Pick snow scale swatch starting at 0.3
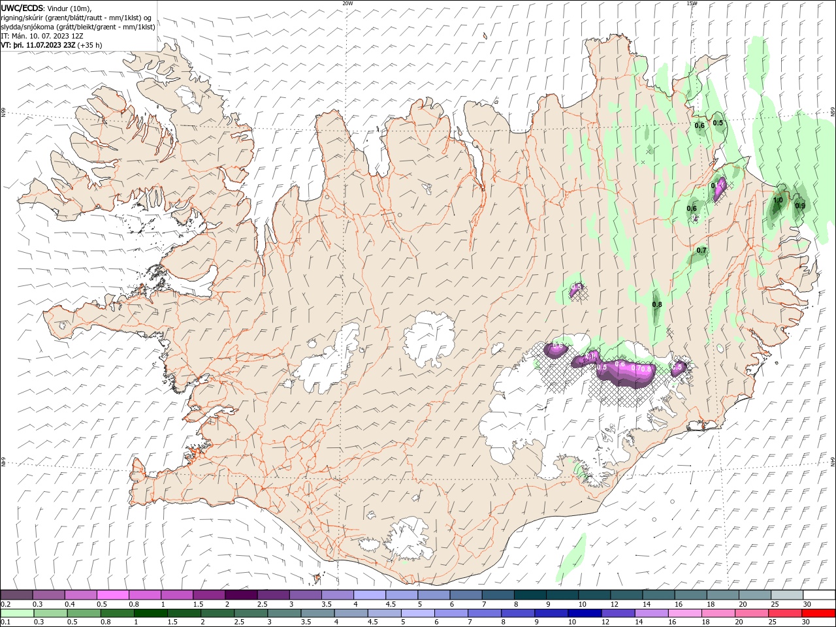The image size is (836, 627). (x=48, y=595)
